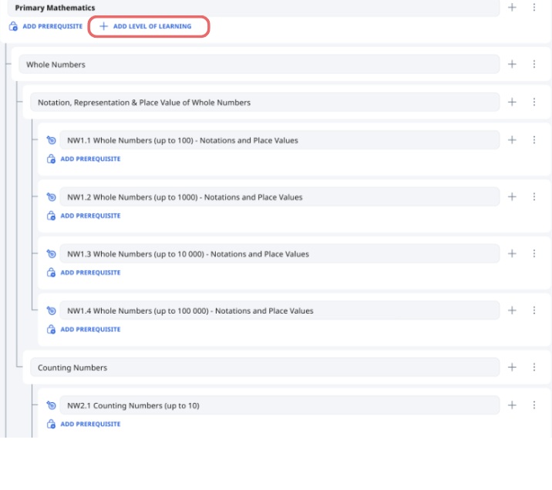
Task: Open three-dot menu for Whole Numbers
Action: coord(533,65)
